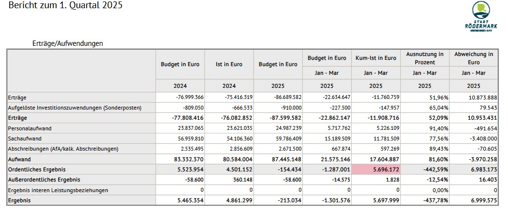This screenshot has width=508, height=210.
Task: Click the 'Erträge/Aufwendungen' table heading
Action: (x=67, y=43)
